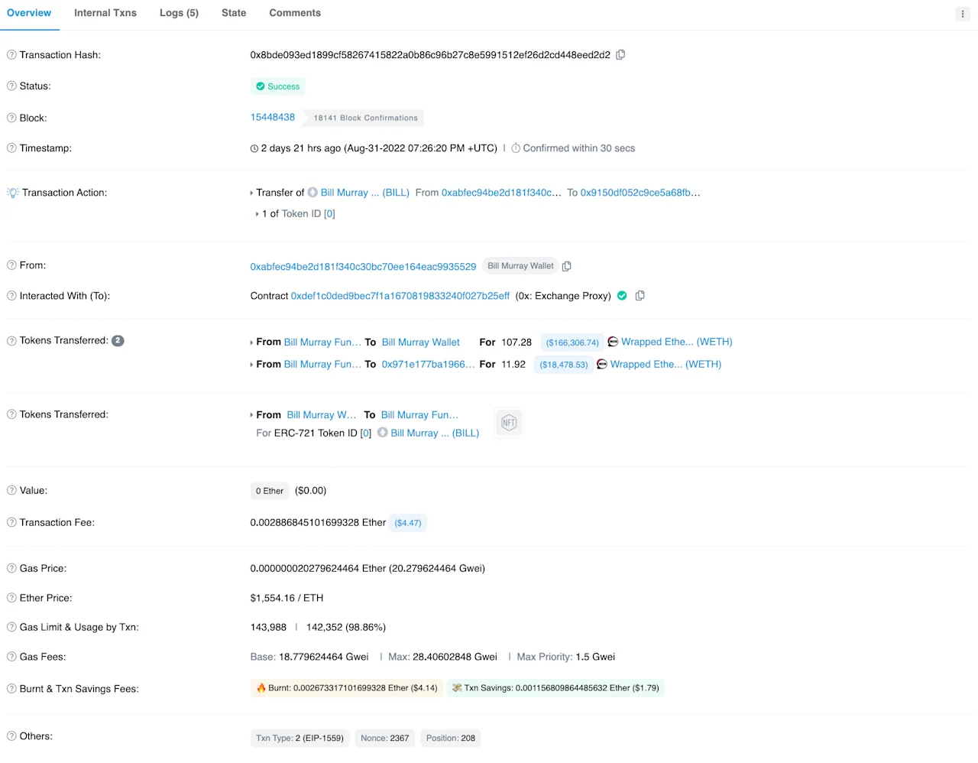Click the 0 Ether value badge
Image resolution: width=978 pixels, height=763 pixels.
pos(270,491)
